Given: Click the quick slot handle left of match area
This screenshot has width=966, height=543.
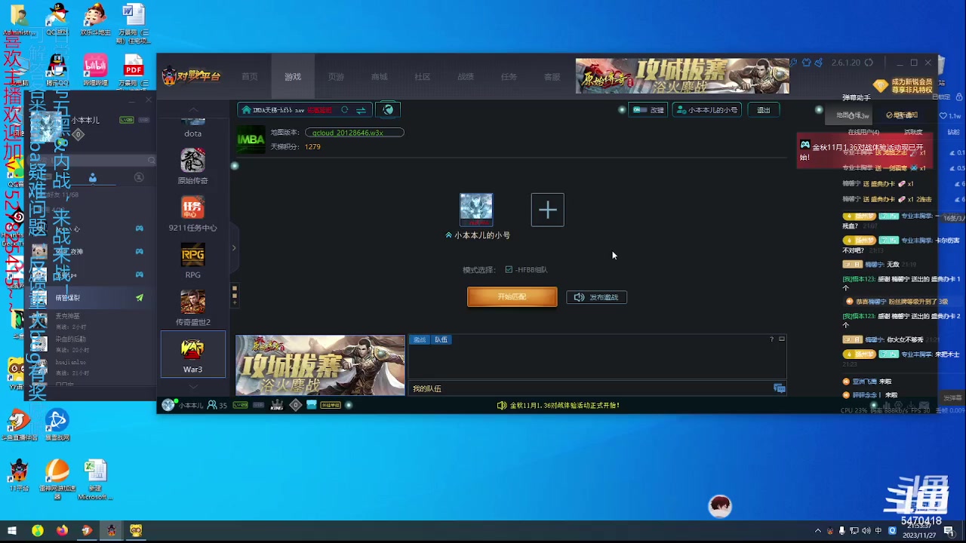Looking at the screenshot, I should (x=235, y=294).
